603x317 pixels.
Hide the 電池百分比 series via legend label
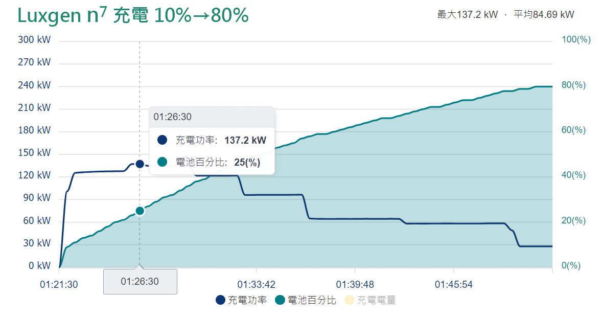point(312,300)
